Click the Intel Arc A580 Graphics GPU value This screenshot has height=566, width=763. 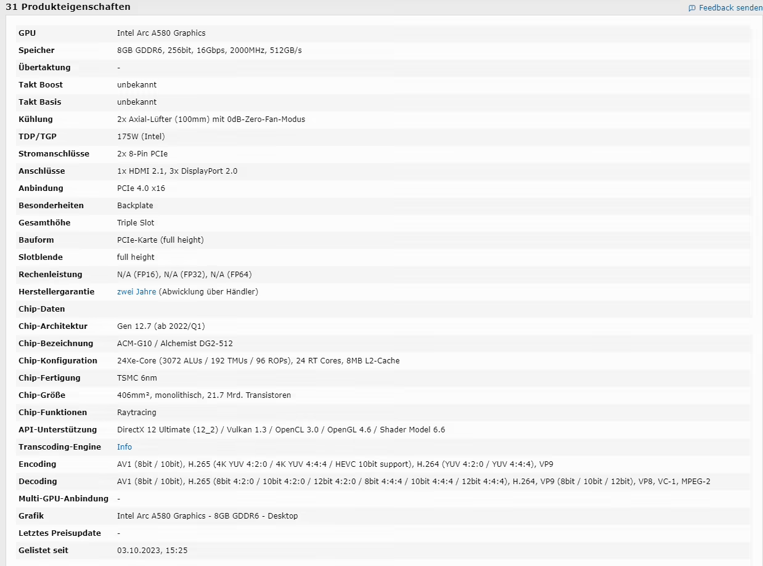tap(161, 33)
